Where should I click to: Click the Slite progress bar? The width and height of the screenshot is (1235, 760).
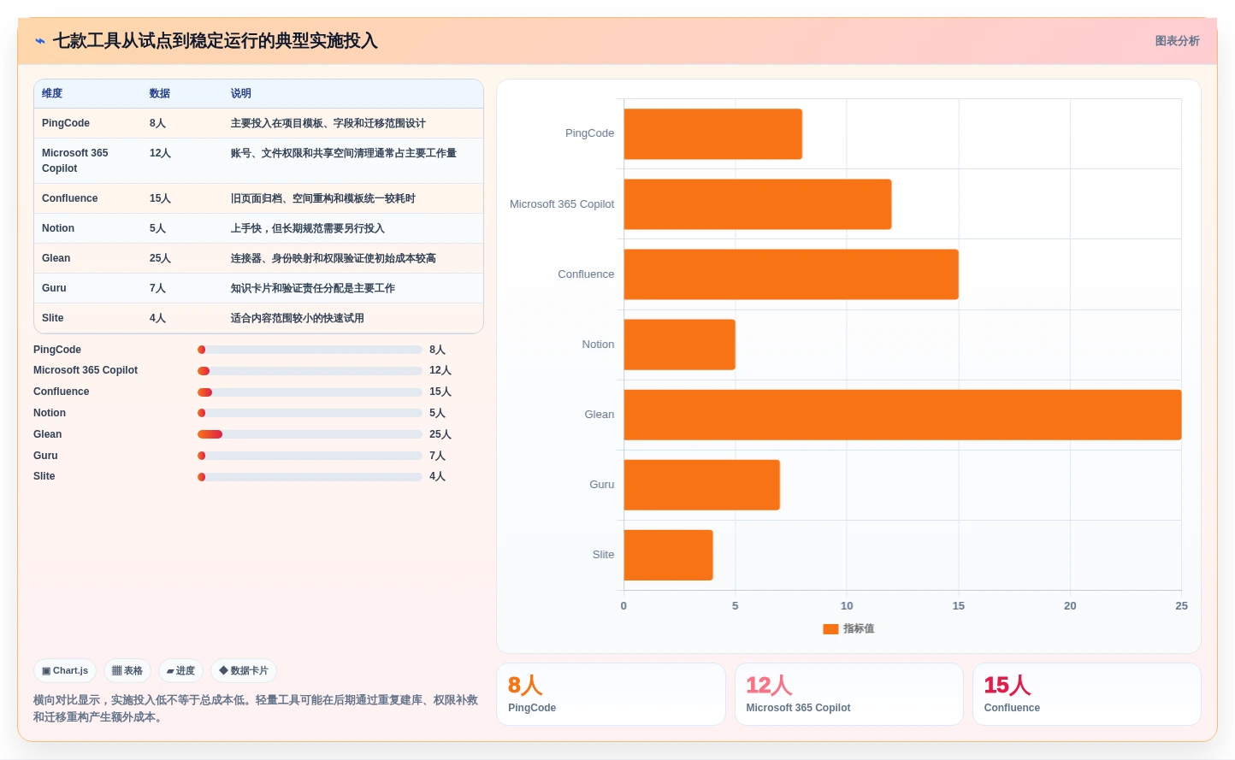310,477
